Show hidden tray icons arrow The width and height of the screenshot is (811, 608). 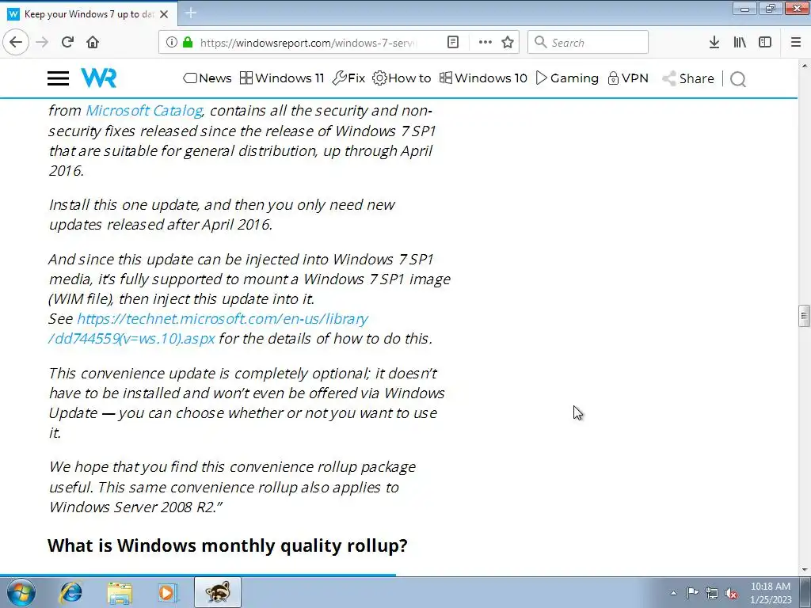click(x=673, y=593)
